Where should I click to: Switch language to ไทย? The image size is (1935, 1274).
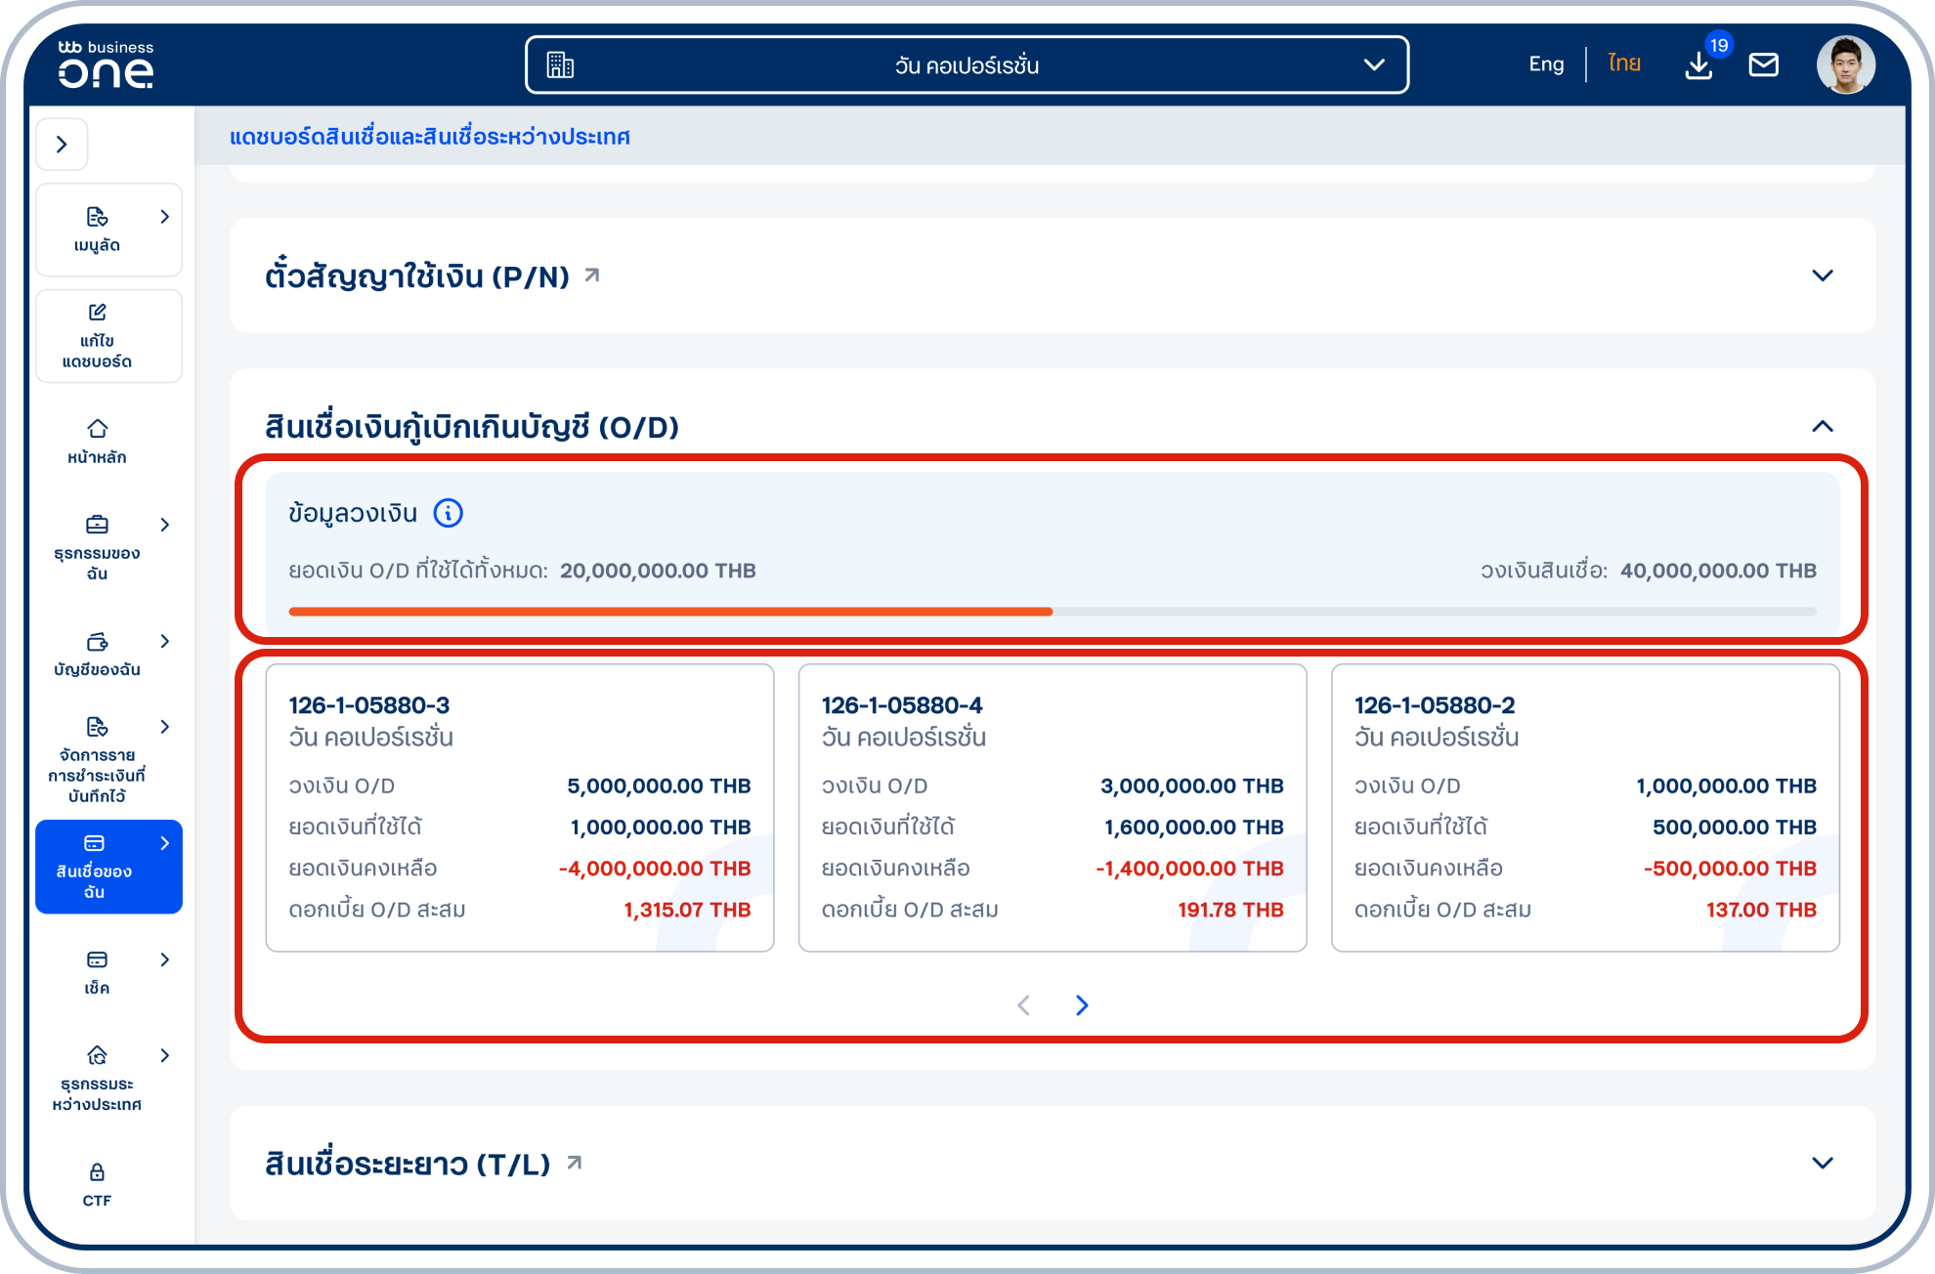[1624, 64]
